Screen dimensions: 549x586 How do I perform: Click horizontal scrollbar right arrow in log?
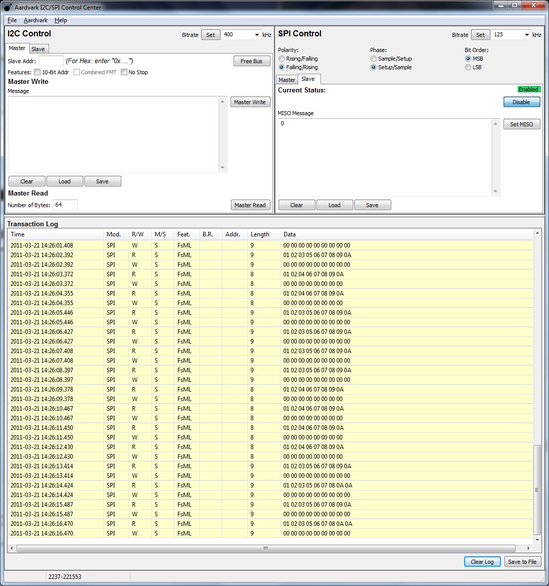coord(528,548)
